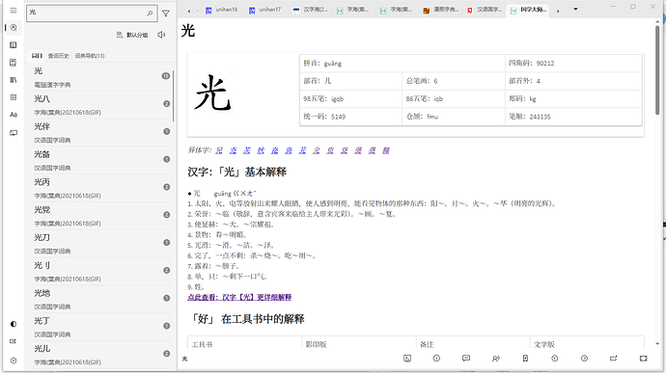Switch to the 查词历史 tab

tap(58, 56)
